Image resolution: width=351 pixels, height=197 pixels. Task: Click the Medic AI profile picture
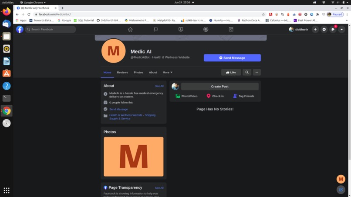tap(114, 51)
